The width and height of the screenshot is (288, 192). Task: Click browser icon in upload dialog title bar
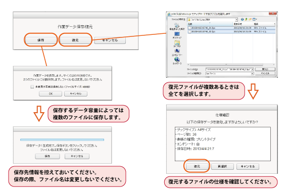(169, 14)
